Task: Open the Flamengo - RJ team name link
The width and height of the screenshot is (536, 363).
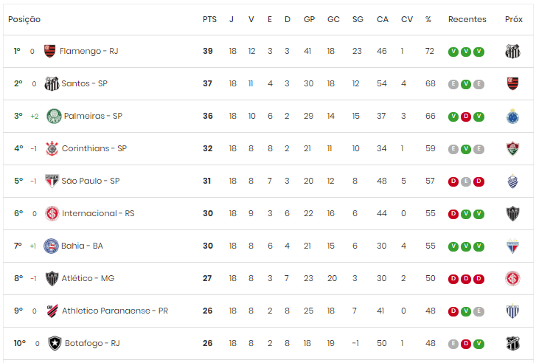Action: (x=89, y=51)
